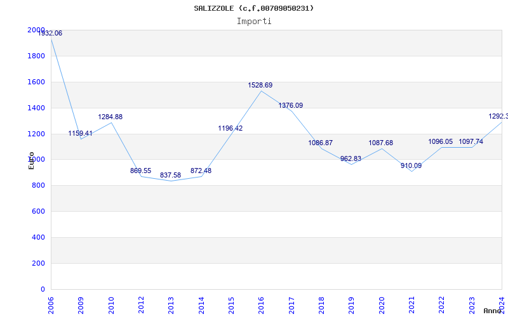Select the 1196.42 data label
Screen dimensions: 508x317
[231, 128]
